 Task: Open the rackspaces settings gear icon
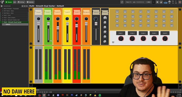pyautogui.click(x=2, y=6)
